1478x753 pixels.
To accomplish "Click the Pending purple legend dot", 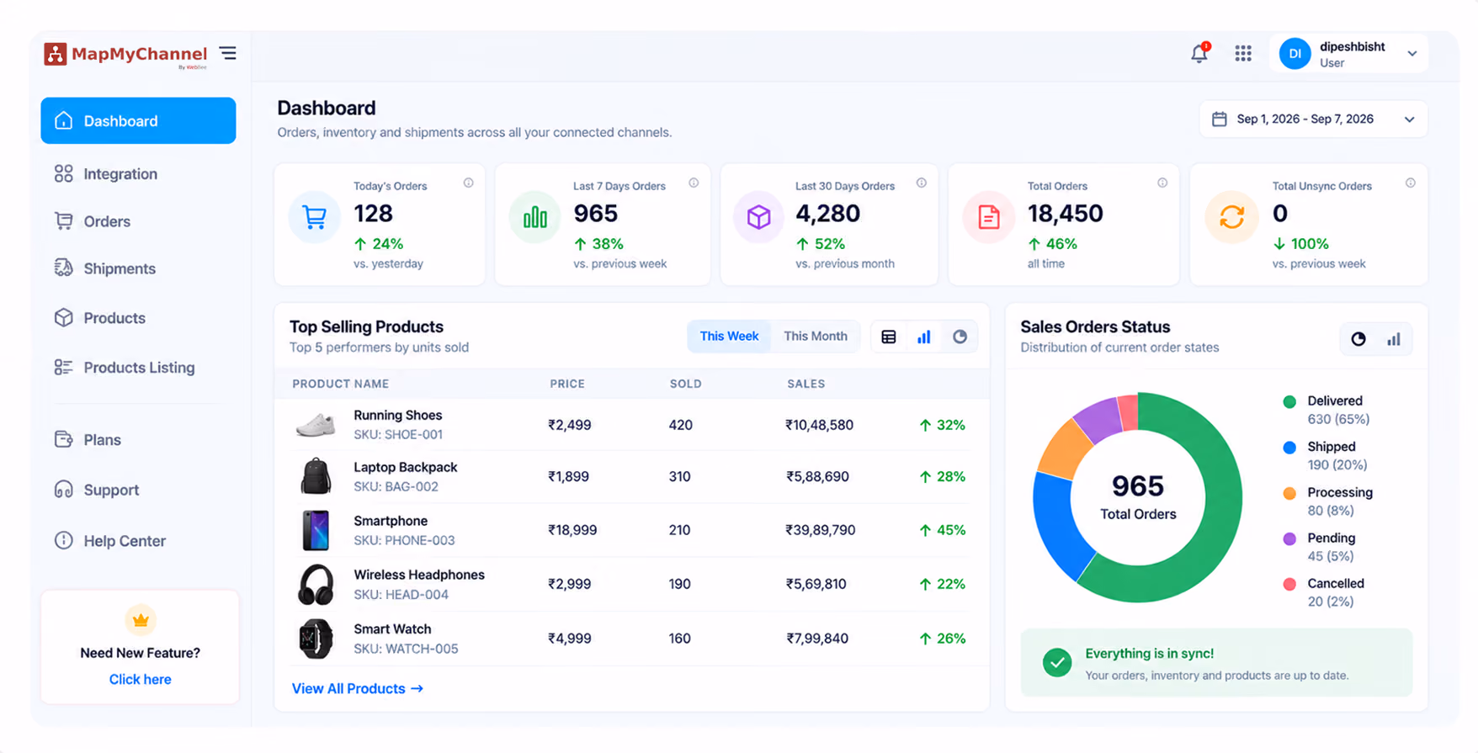I will click(x=1289, y=538).
